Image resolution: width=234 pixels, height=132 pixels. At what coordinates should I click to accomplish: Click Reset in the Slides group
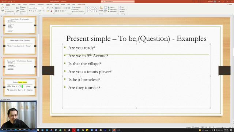[22, 10]
